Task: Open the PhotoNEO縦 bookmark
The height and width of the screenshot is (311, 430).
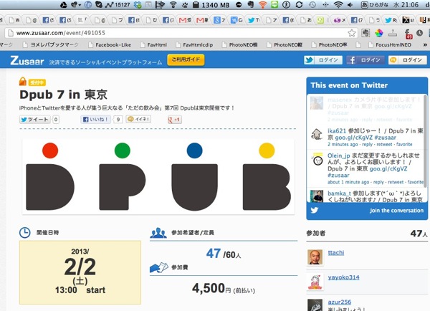Action: [285, 44]
